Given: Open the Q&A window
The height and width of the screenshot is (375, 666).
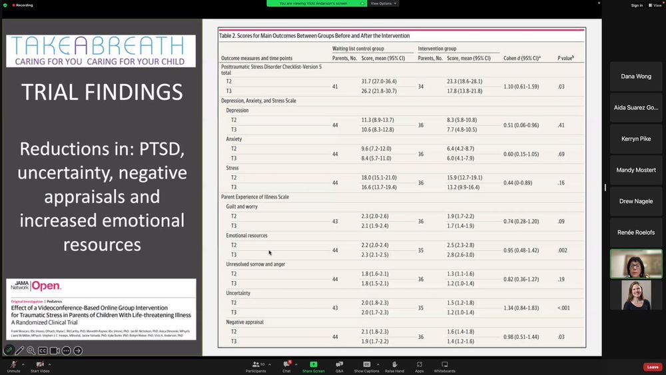Looking at the screenshot, I should coord(339,366).
